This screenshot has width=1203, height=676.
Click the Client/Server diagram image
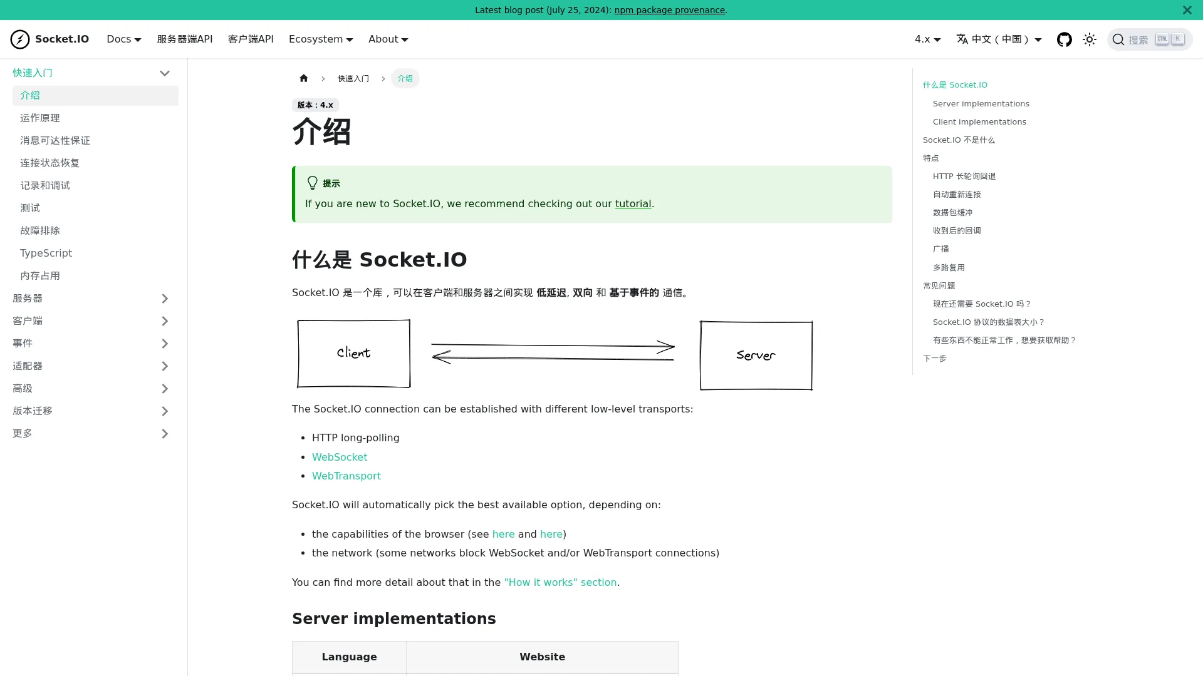tap(555, 354)
